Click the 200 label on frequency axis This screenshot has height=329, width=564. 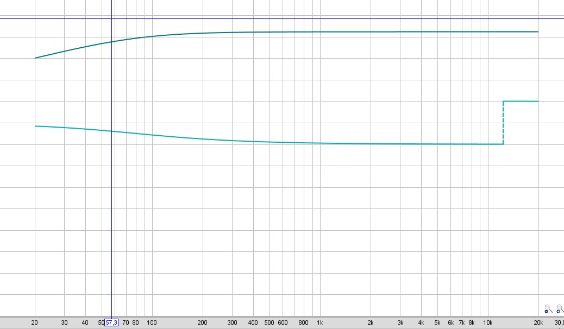pyautogui.click(x=203, y=322)
